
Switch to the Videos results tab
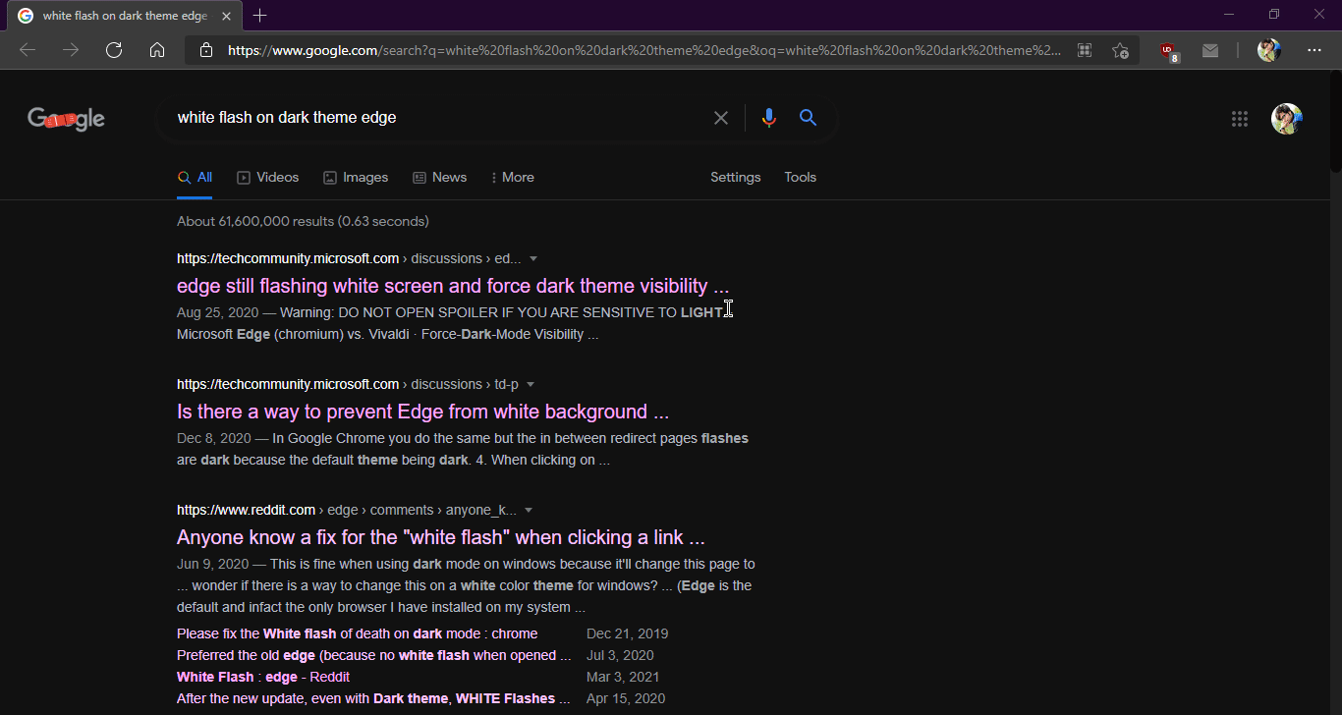pyautogui.click(x=268, y=178)
